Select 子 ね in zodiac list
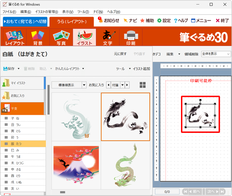232x196 pixels. pos(23,118)
